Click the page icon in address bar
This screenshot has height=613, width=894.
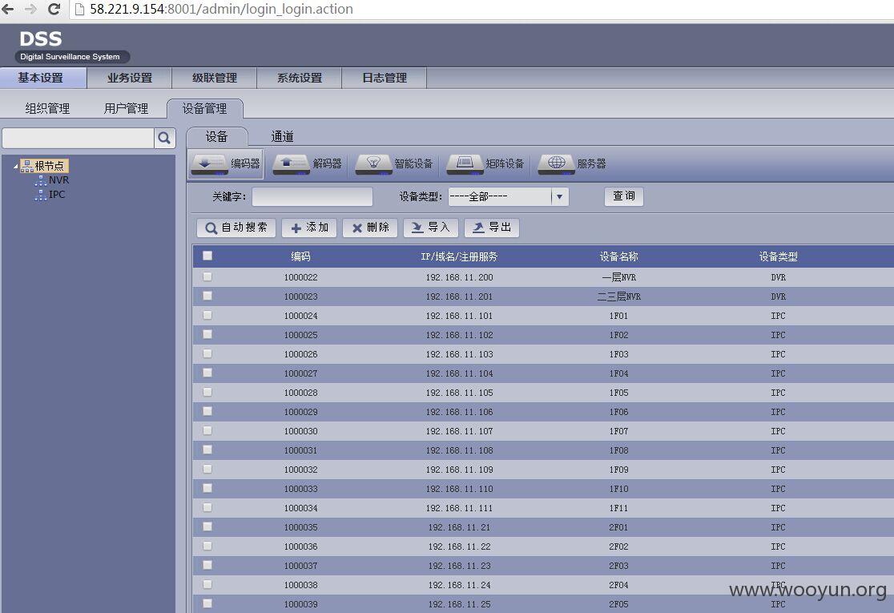pyautogui.click(x=80, y=9)
